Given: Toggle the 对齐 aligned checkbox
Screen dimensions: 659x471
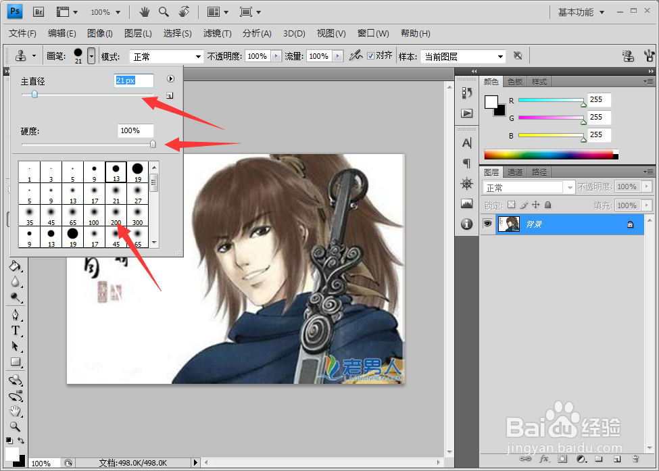Looking at the screenshot, I should tap(370, 56).
